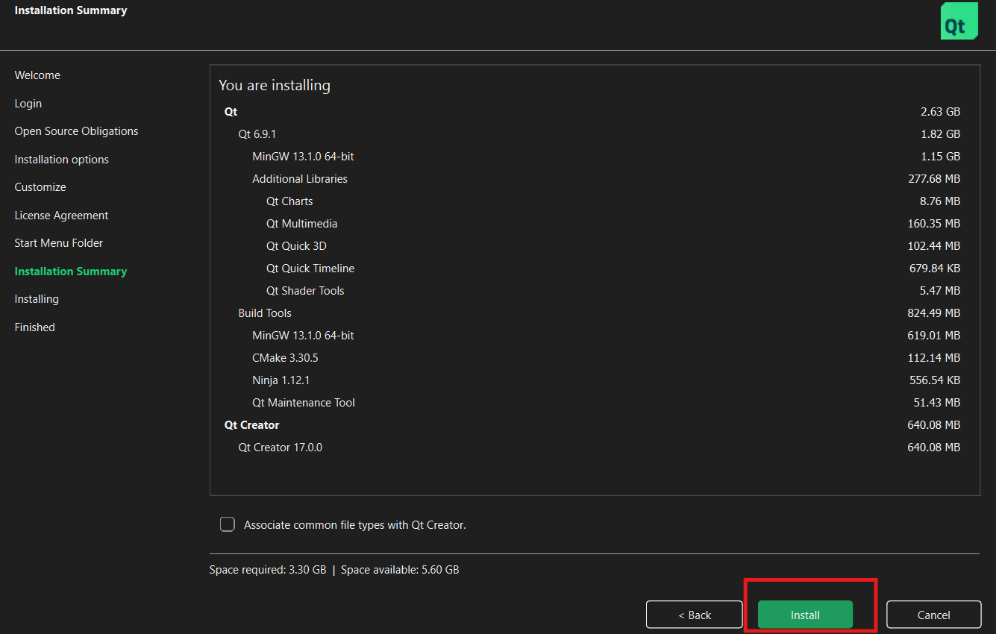Click the 824.49 MB size value
This screenshot has width=996, height=634.
[934, 313]
